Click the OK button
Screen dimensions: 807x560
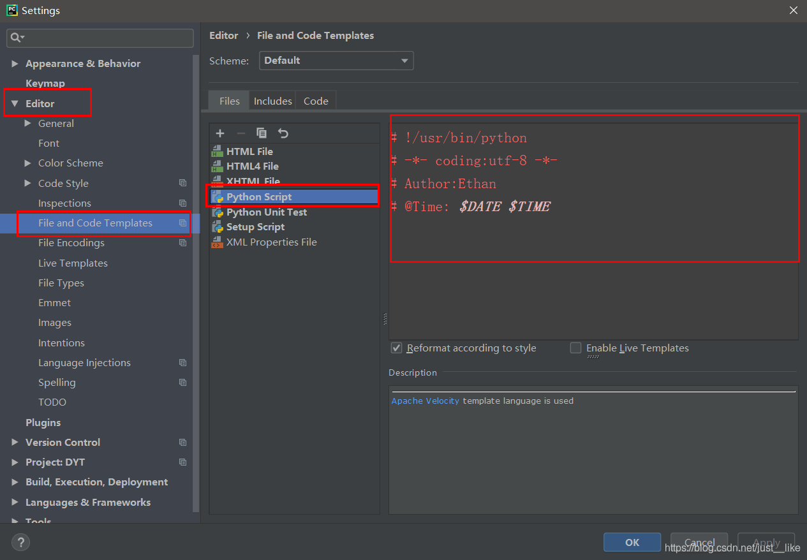632,542
